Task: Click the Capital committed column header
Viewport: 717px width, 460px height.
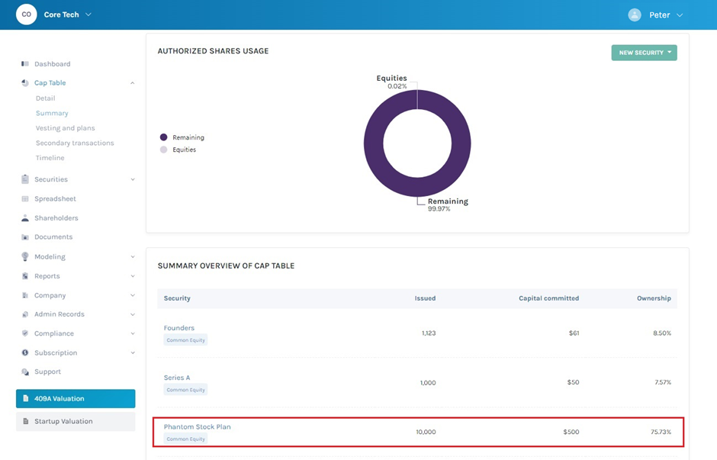Action: click(548, 298)
